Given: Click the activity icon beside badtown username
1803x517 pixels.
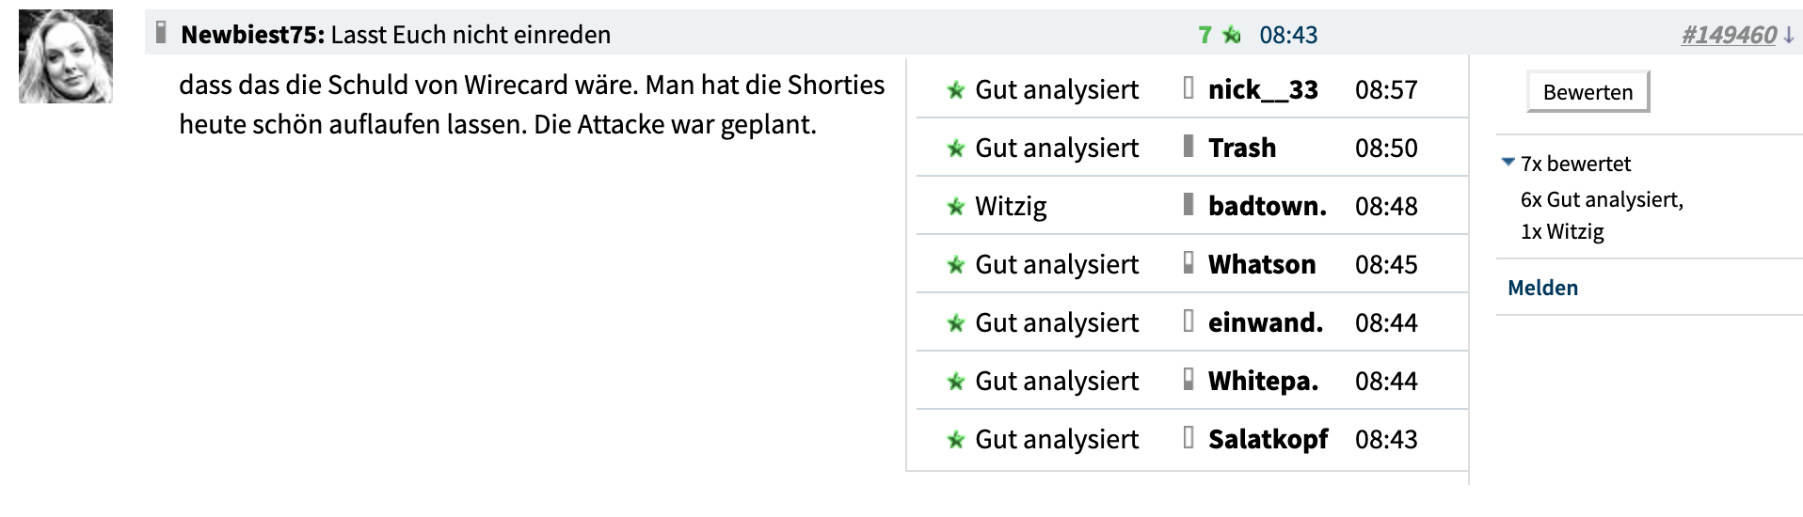Looking at the screenshot, I should click(1189, 205).
